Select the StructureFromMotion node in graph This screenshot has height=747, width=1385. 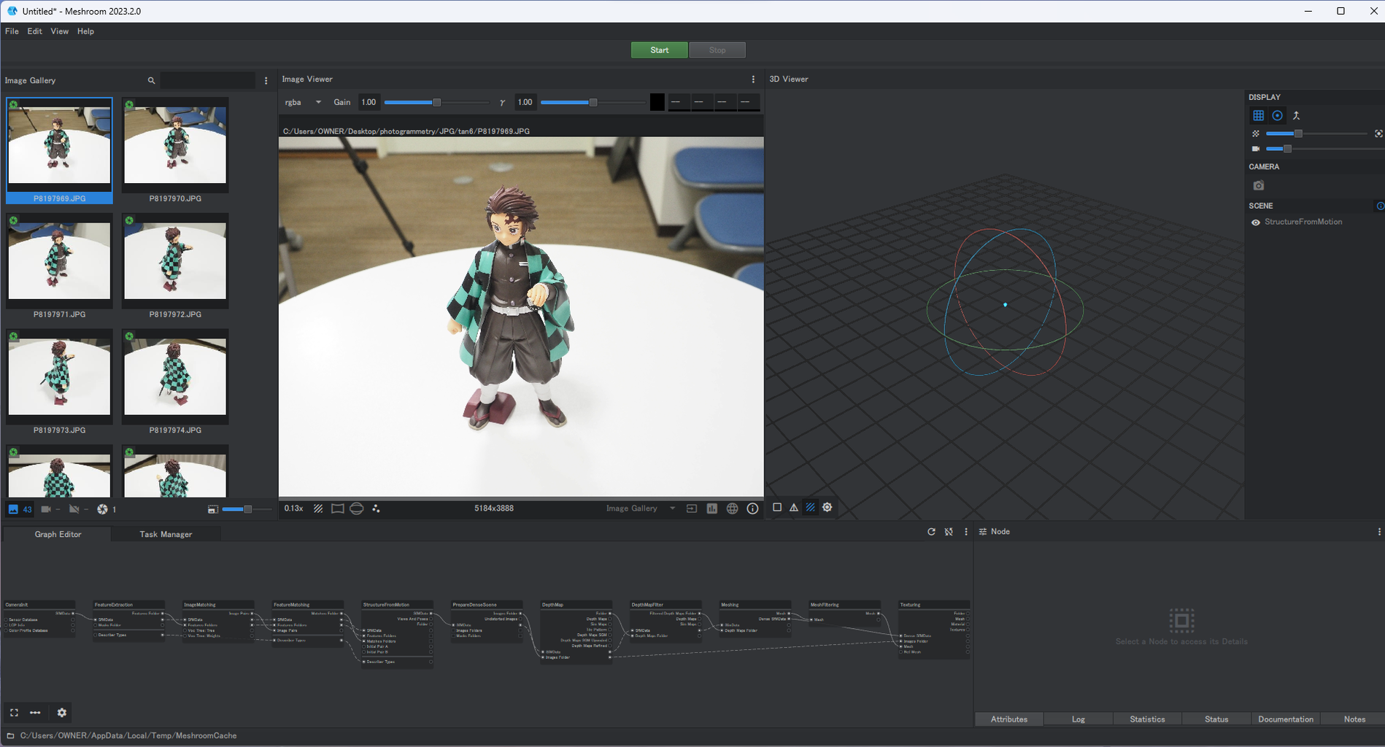click(398, 633)
